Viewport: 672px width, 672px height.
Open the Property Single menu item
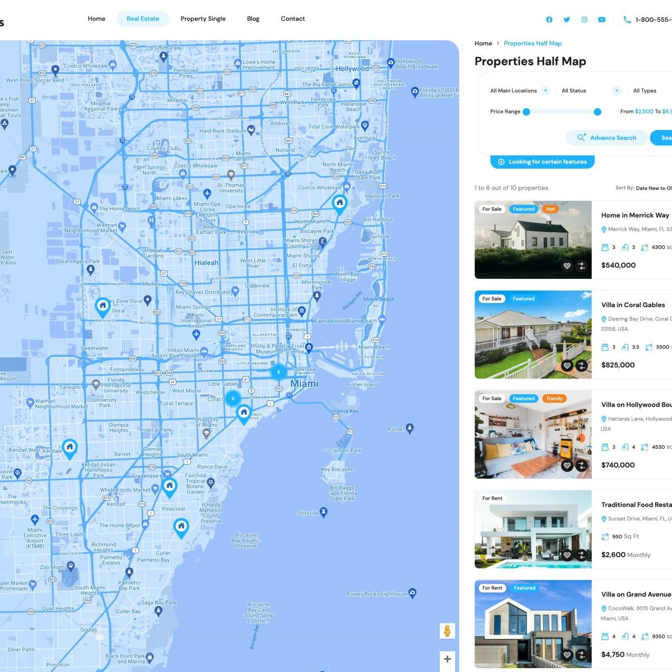click(203, 18)
